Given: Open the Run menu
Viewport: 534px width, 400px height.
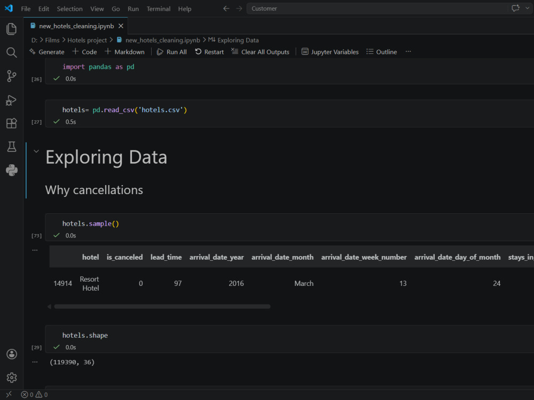Looking at the screenshot, I should [x=133, y=9].
